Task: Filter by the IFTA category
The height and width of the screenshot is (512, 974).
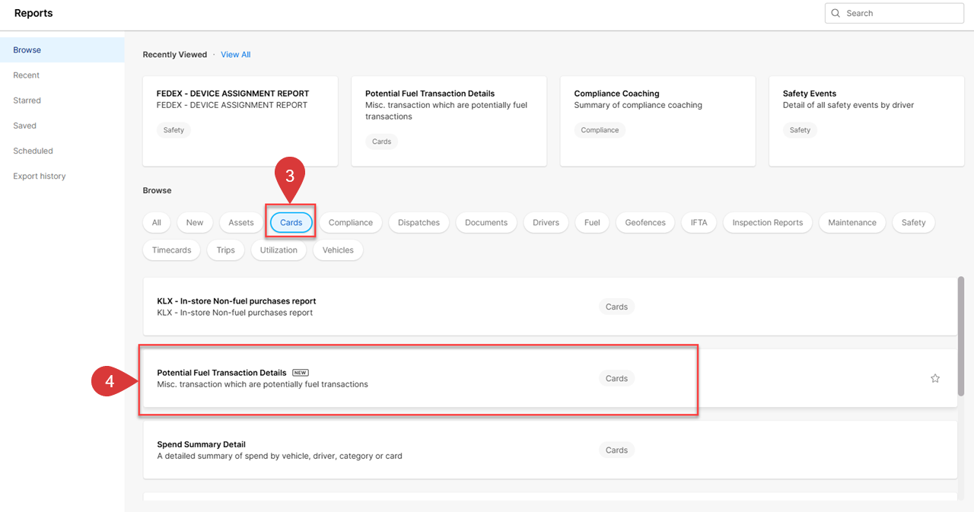Action: [x=699, y=223]
